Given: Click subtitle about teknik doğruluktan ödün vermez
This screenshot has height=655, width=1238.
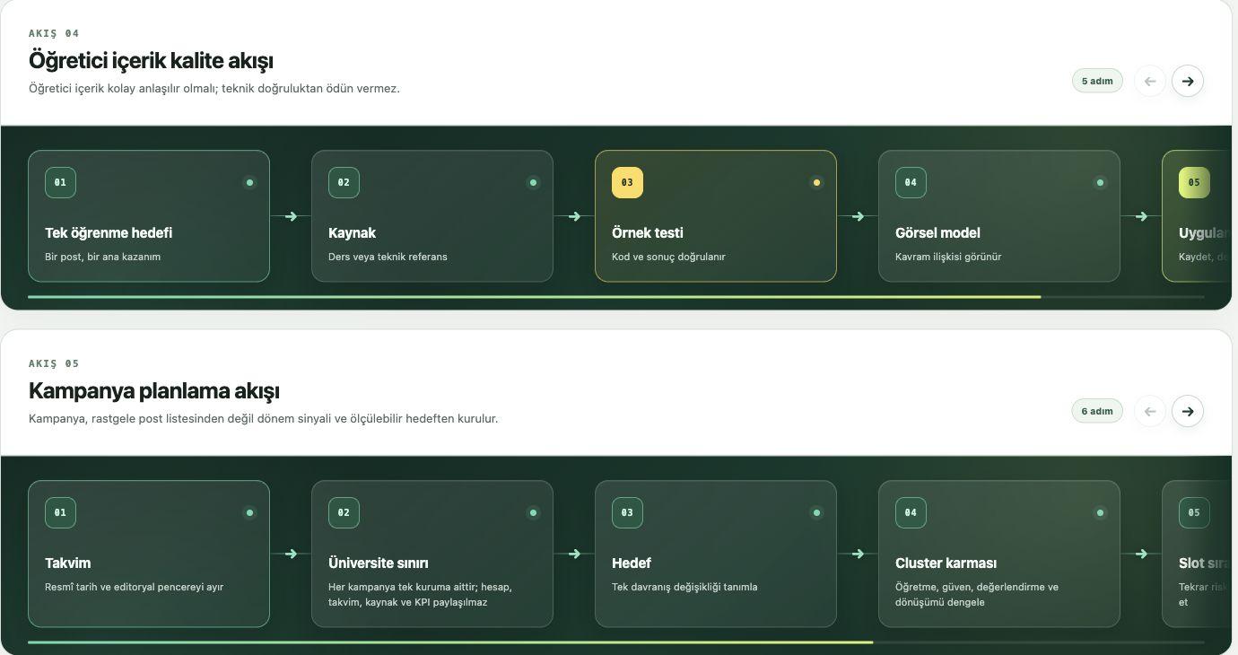Looking at the screenshot, I should pos(214,88).
